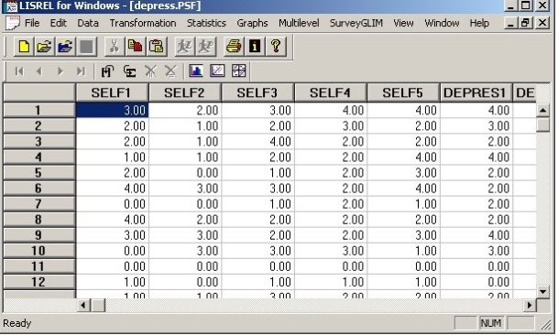Open the SurveyGLIM menu
The image size is (558, 335).
click(356, 23)
